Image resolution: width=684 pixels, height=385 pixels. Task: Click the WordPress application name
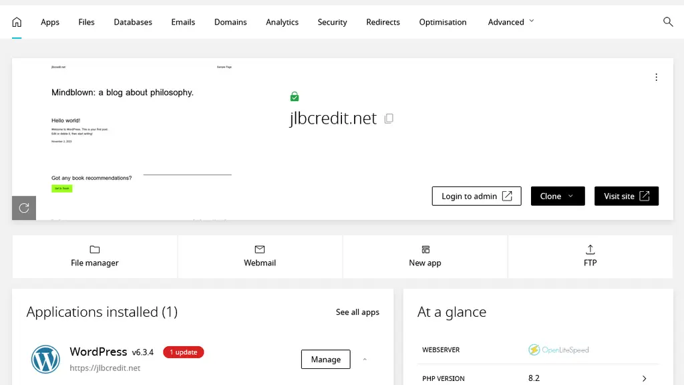[98, 352]
